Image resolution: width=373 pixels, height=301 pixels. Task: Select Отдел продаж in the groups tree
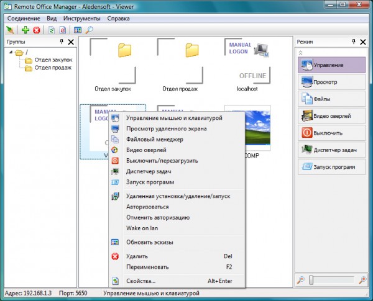coord(52,68)
